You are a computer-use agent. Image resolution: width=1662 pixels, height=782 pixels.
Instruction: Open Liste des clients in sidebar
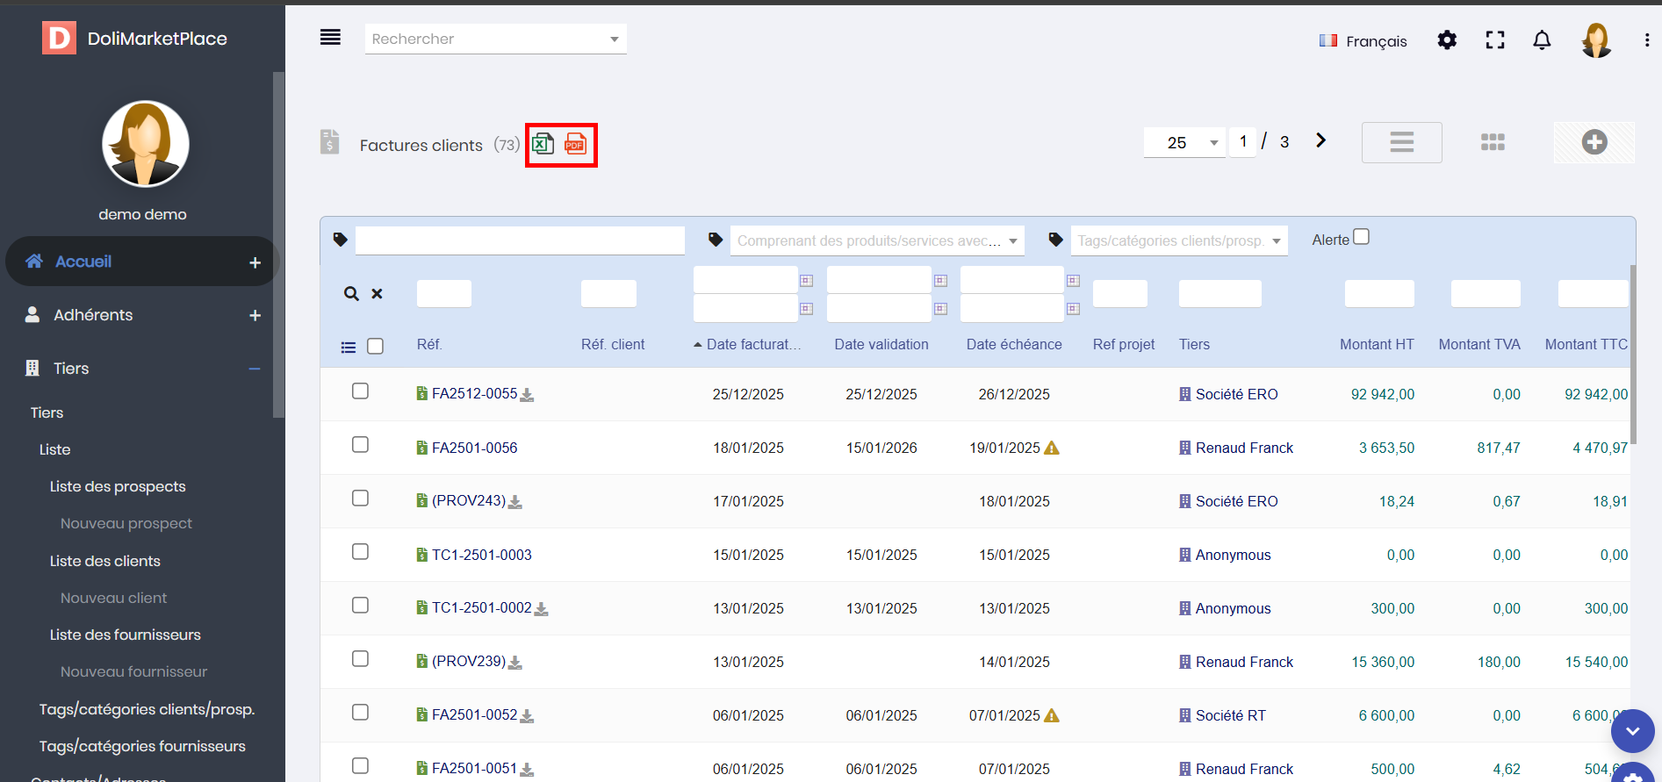(105, 561)
